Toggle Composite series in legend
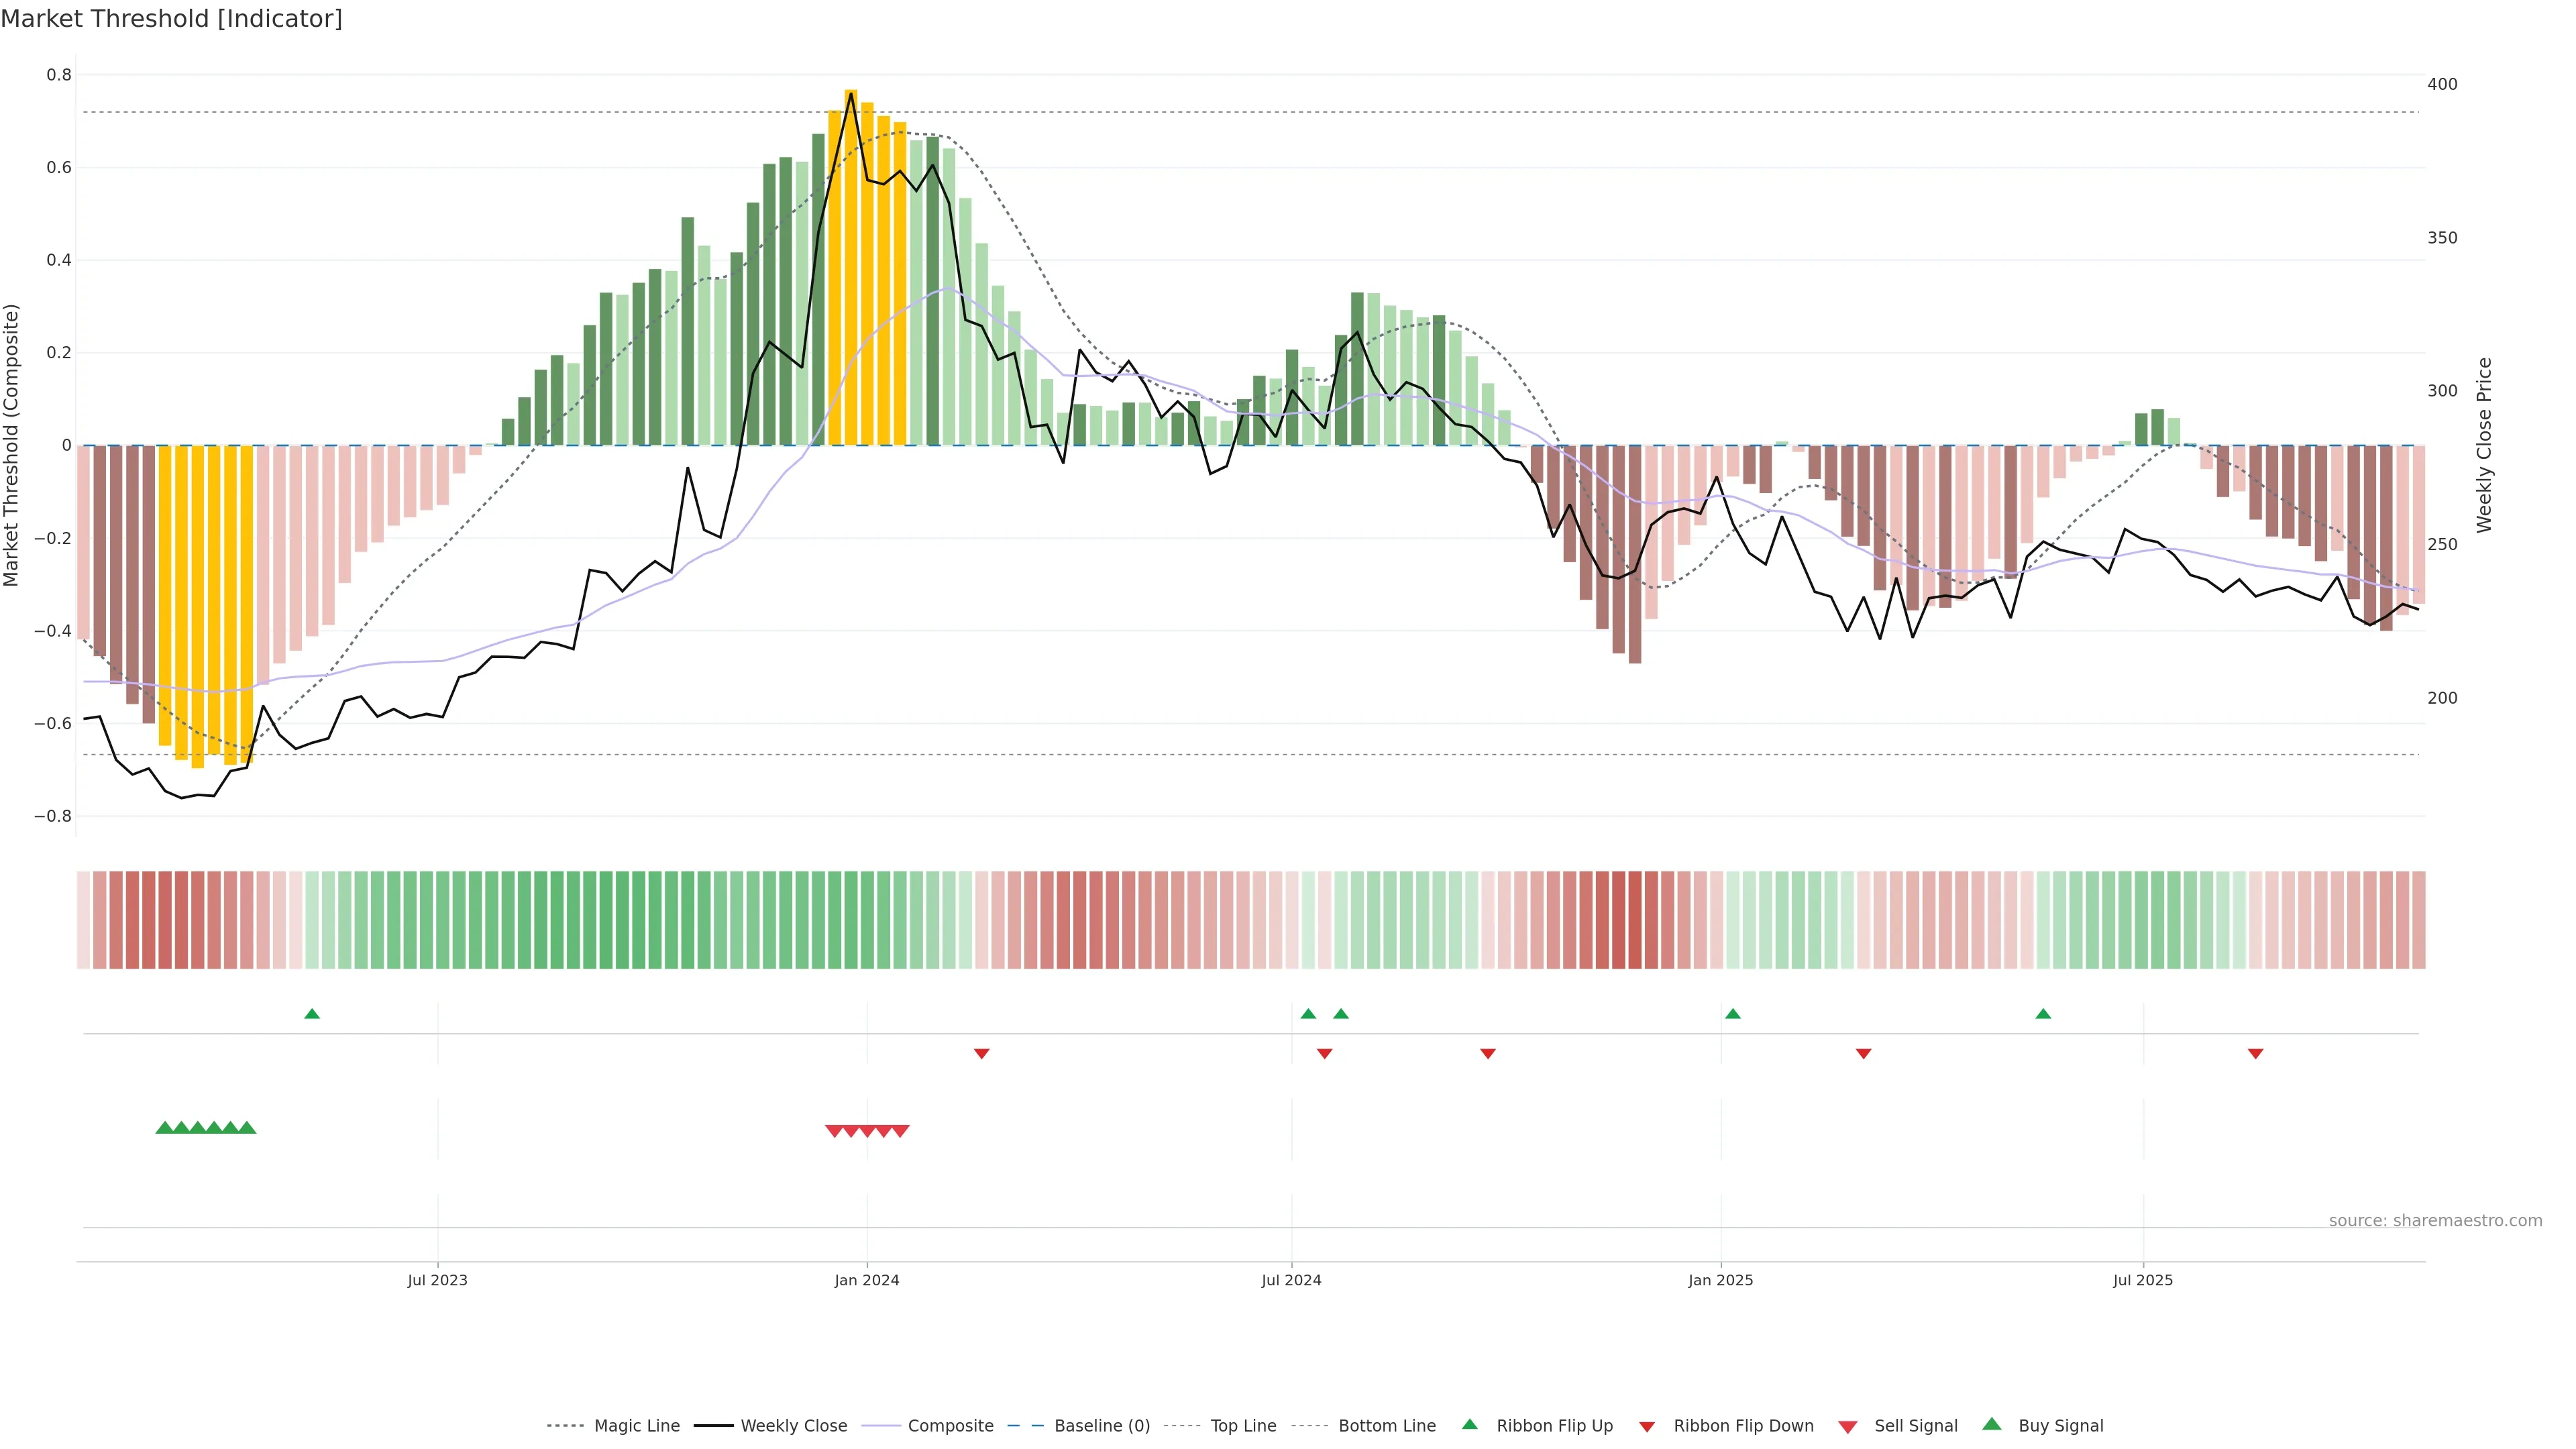 point(950,1426)
